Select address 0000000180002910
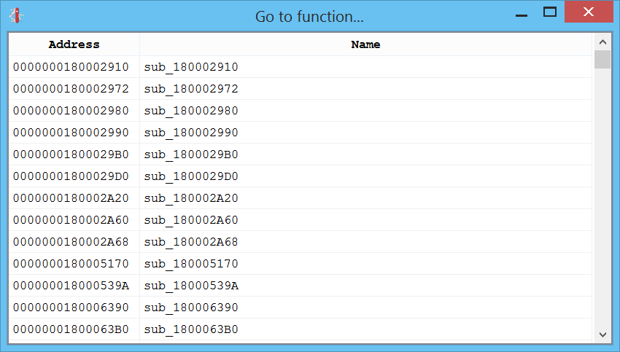 click(x=71, y=67)
